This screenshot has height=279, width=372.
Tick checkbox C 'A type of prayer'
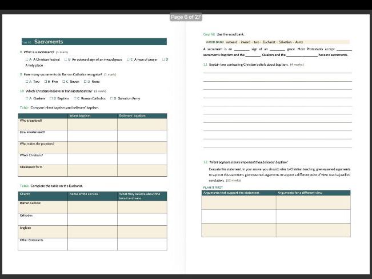(x=128, y=59)
